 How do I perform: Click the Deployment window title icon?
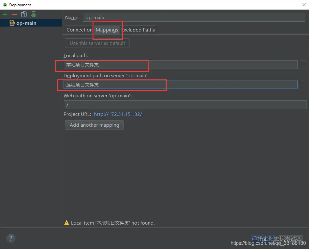point(5,5)
